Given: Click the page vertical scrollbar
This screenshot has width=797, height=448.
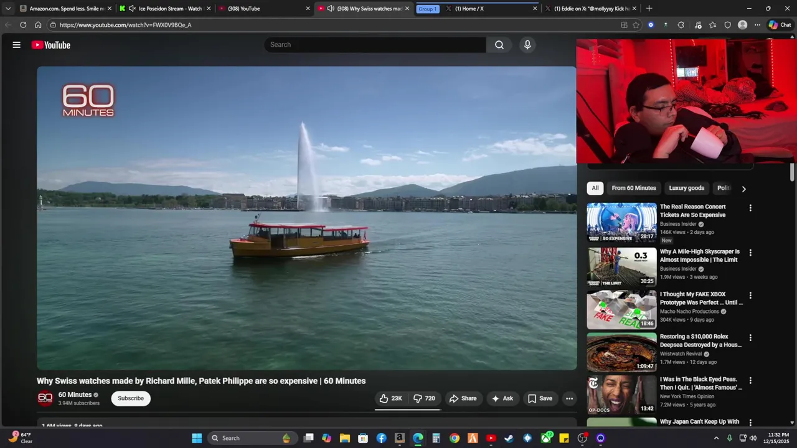Looking at the screenshot, I should click(792, 173).
